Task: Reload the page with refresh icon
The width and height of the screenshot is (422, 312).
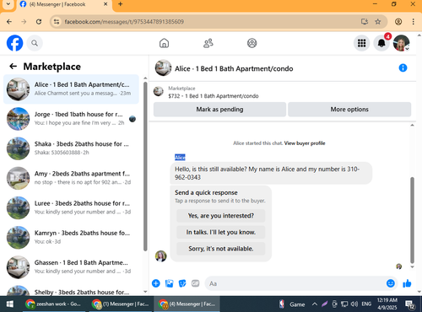Action: 39,22
